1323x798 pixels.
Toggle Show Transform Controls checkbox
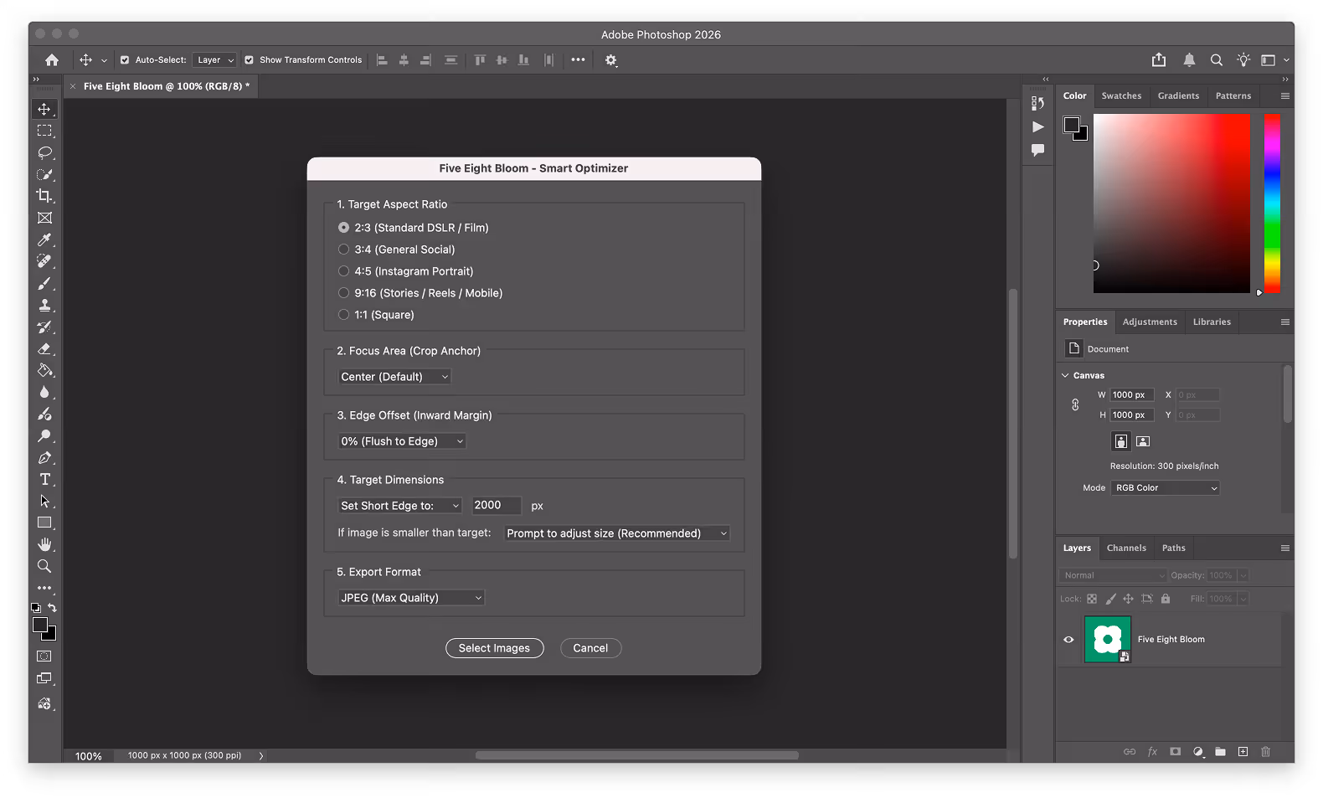249,60
